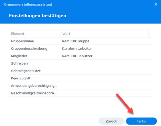This screenshot has width=161, height=126.
Task: Select the Kein Zugriff row
Action: (81, 78)
